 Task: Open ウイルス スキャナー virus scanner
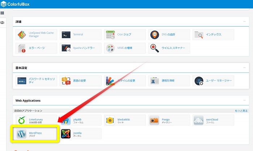[155, 48]
